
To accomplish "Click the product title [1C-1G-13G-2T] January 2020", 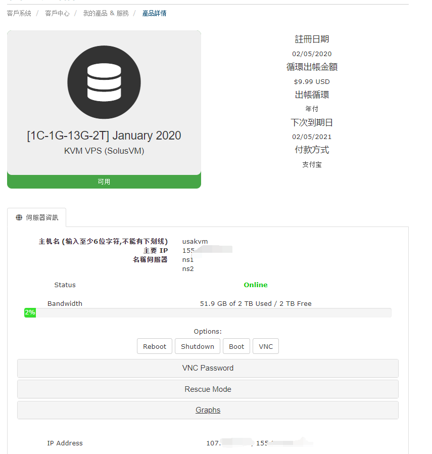I will click(104, 135).
